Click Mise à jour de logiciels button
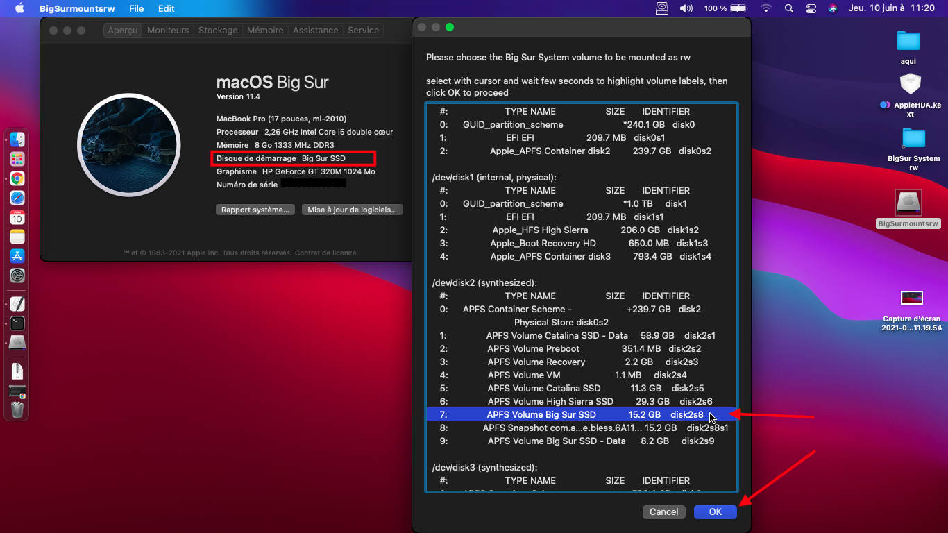Image resolution: width=948 pixels, height=533 pixels. point(353,210)
